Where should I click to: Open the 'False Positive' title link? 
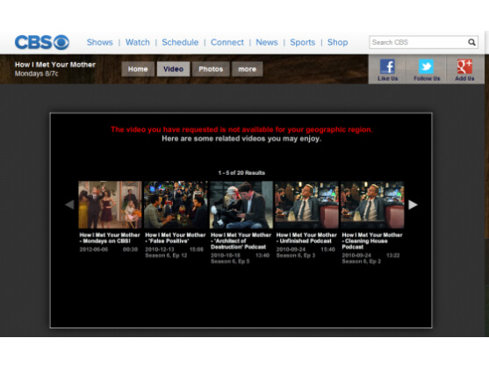click(x=176, y=238)
